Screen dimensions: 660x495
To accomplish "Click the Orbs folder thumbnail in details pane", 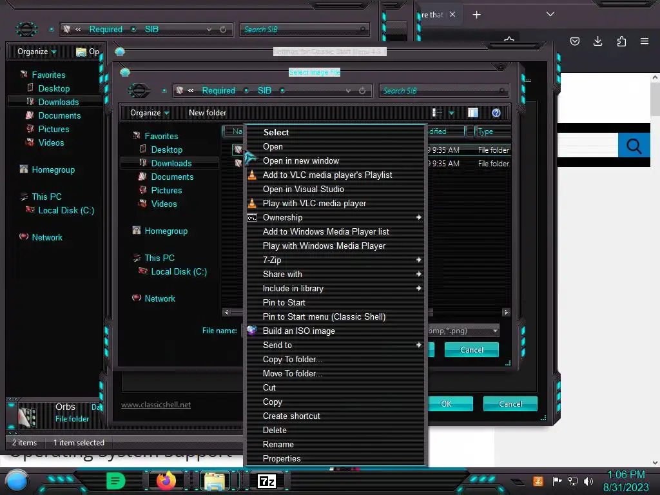I will pos(27,417).
